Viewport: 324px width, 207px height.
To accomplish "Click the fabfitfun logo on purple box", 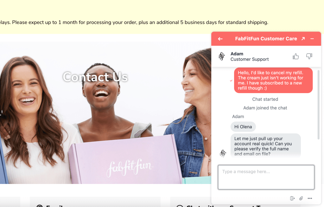I will tap(129, 168).
